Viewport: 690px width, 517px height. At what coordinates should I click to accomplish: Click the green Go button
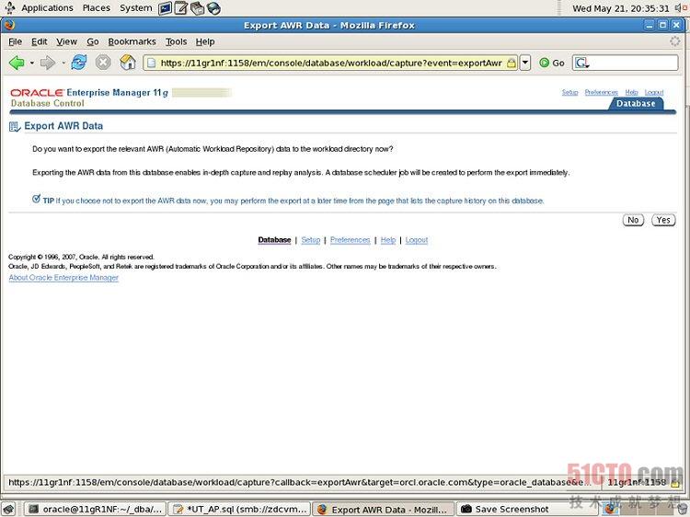pyautogui.click(x=552, y=63)
